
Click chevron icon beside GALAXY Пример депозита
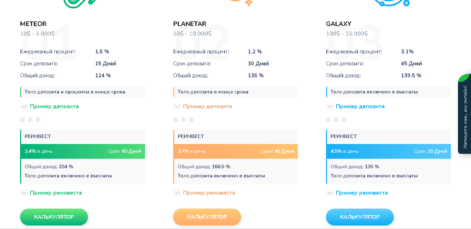[x=330, y=106]
